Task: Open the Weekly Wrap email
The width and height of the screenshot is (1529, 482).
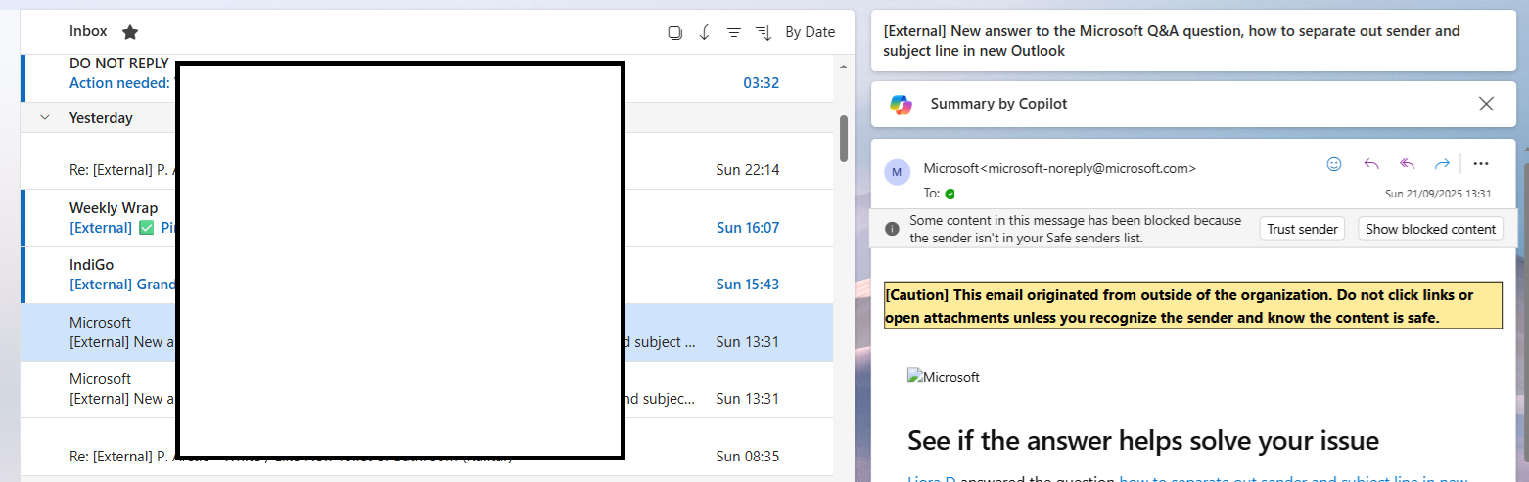Action: tap(427, 218)
